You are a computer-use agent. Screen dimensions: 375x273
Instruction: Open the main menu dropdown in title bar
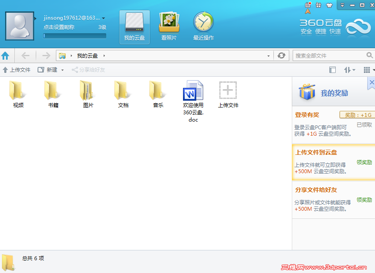tap(342, 5)
